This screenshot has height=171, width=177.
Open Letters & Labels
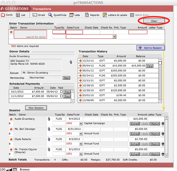click(115, 15)
